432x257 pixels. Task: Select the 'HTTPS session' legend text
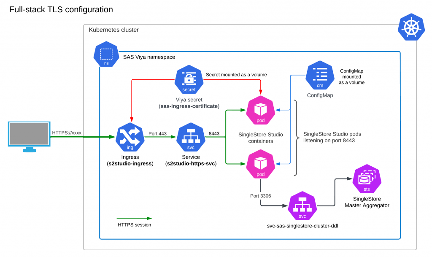coord(135,225)
